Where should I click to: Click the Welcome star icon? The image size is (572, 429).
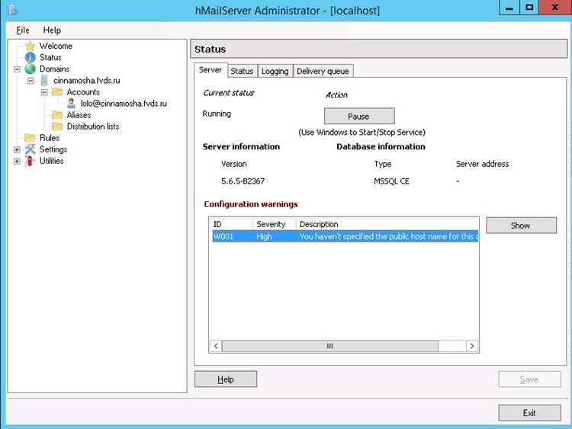point(30,46)
